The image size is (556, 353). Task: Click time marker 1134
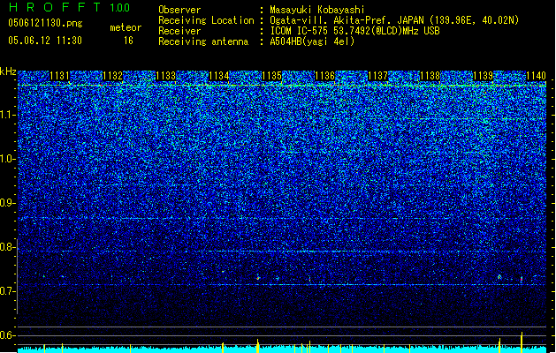pos(219,75)
